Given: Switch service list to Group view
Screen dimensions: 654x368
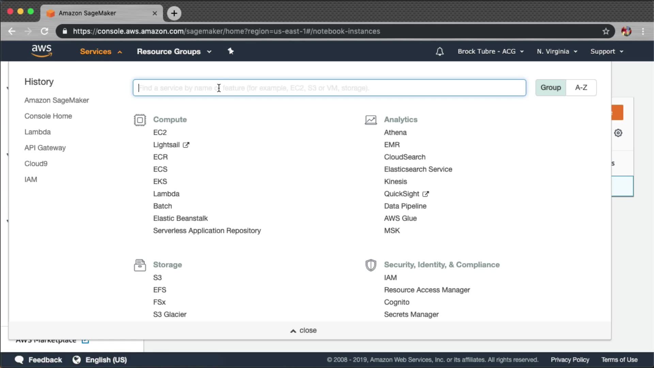Looking at the screenshot, I should tap(550, 88).
